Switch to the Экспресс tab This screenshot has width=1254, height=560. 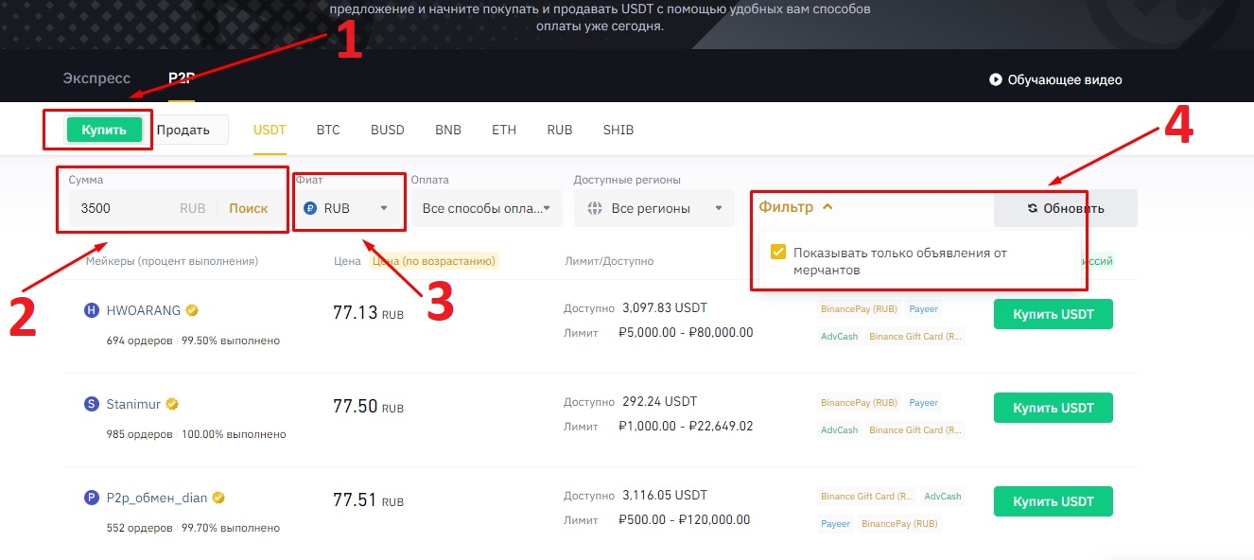(x=96, y=79)
